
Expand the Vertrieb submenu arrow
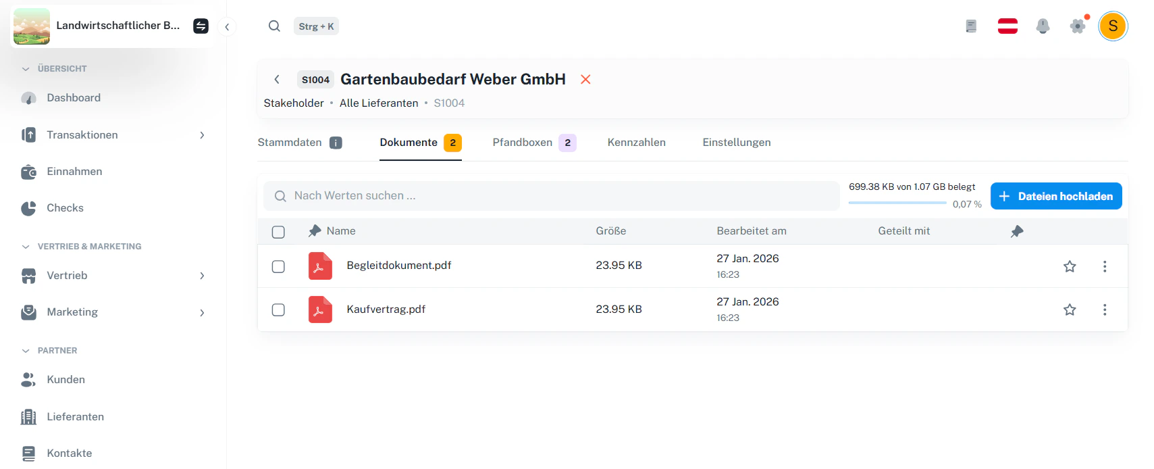click(x=202, y=276)
